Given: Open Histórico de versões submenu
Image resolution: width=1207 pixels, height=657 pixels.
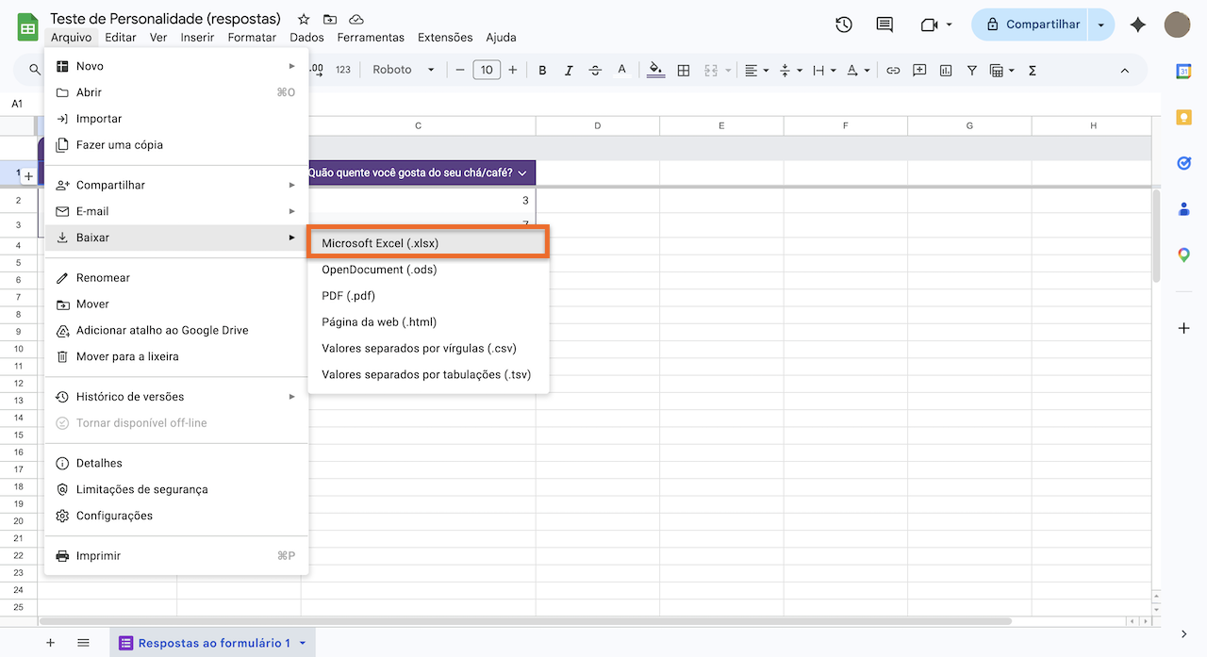Looking at the screenshot, I should (x=176, y=397).
